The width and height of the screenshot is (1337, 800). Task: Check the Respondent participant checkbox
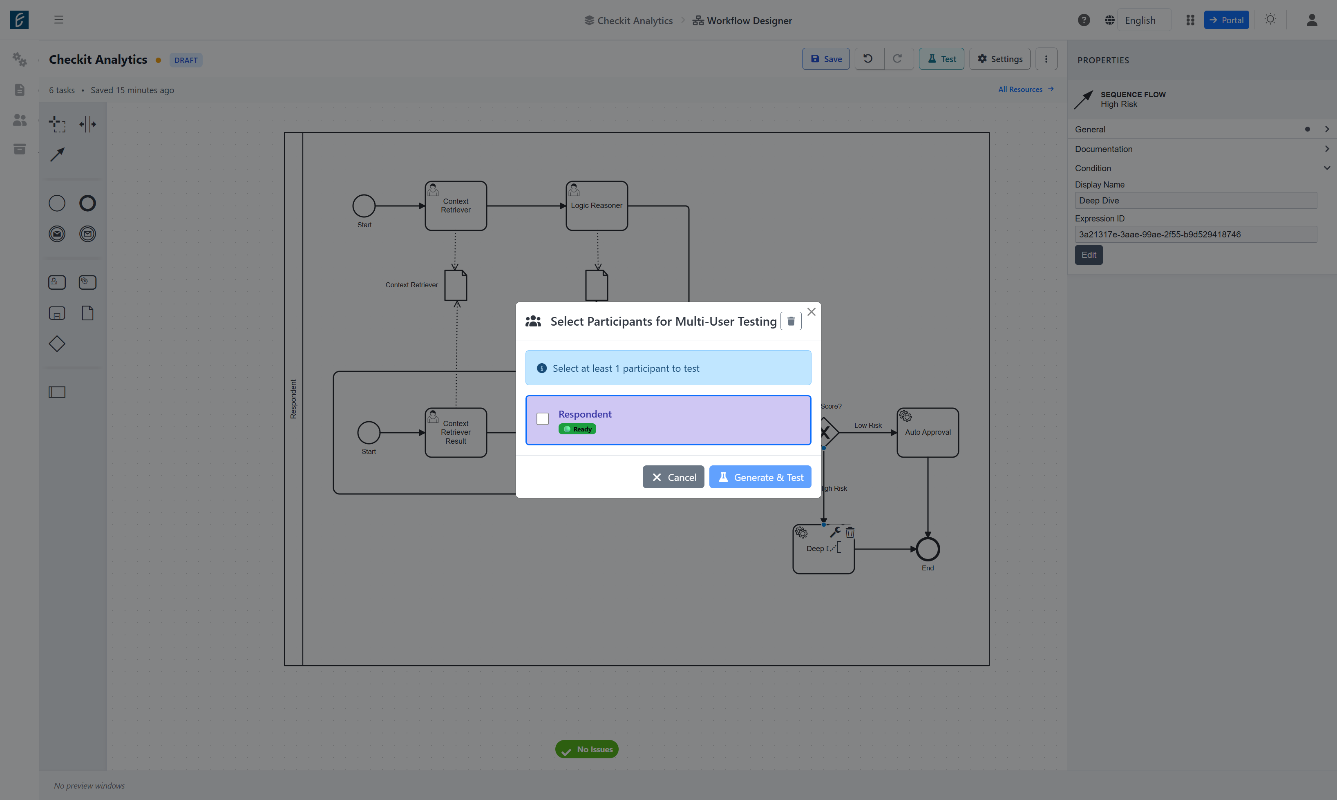542,419
